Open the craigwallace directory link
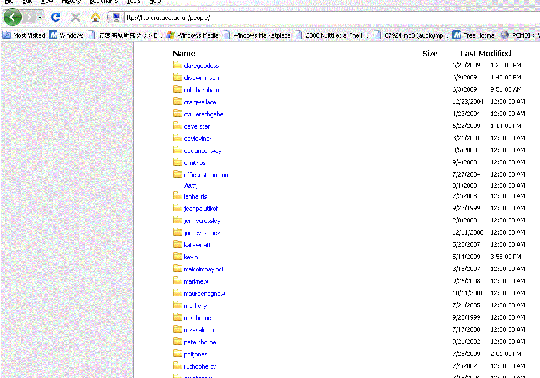 pyautogui.click(x=200, y=102)
